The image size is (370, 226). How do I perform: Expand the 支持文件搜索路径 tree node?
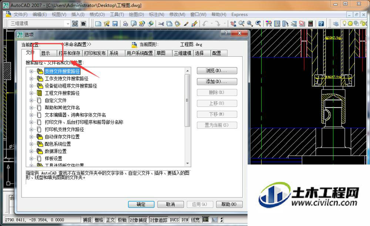[x=31, y=71]
